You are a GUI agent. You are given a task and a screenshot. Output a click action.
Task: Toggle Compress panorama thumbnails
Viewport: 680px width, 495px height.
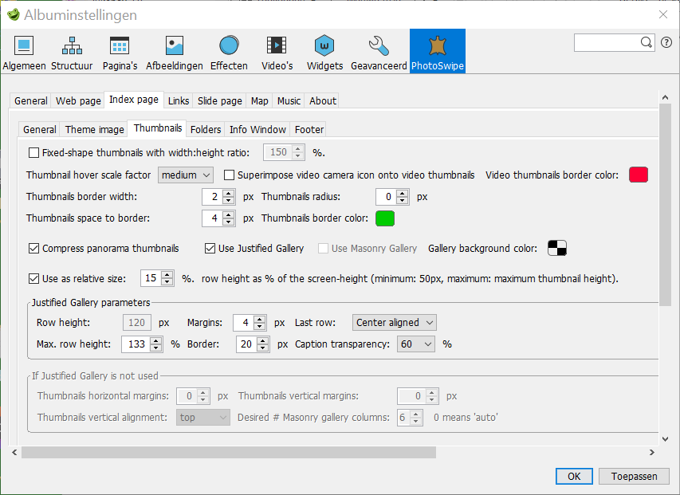pos(33,249)
